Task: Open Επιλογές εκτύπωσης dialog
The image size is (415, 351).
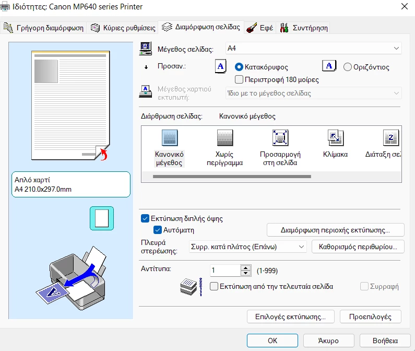Action: [x=291, y=317]
